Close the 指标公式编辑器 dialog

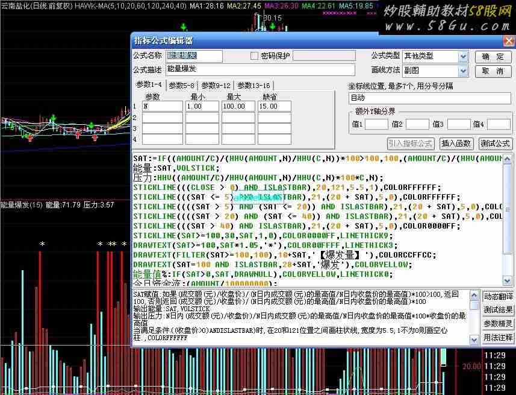(509, 41)
